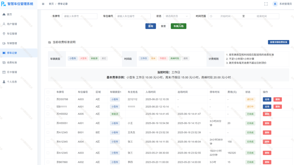Click the home icon in sidebar
Image resolution: width=294 pixels, height=165 pixels.
(x=4, y=14)
